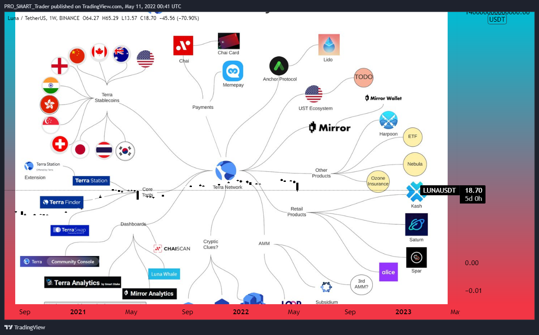Click the United States flag in Terra Stablecoins
The image size is (539, 335).
pos(145,59)
